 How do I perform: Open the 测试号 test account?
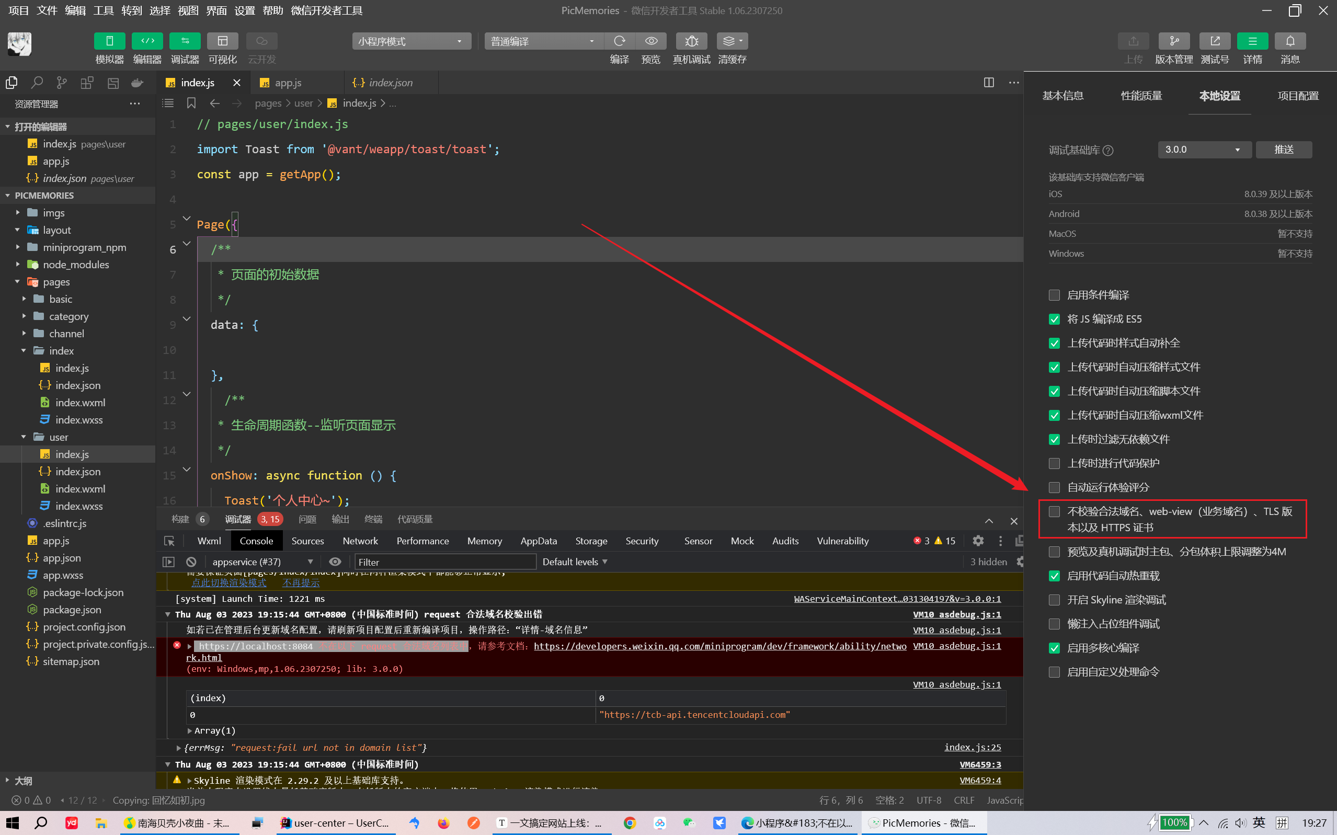[1215, 41]
